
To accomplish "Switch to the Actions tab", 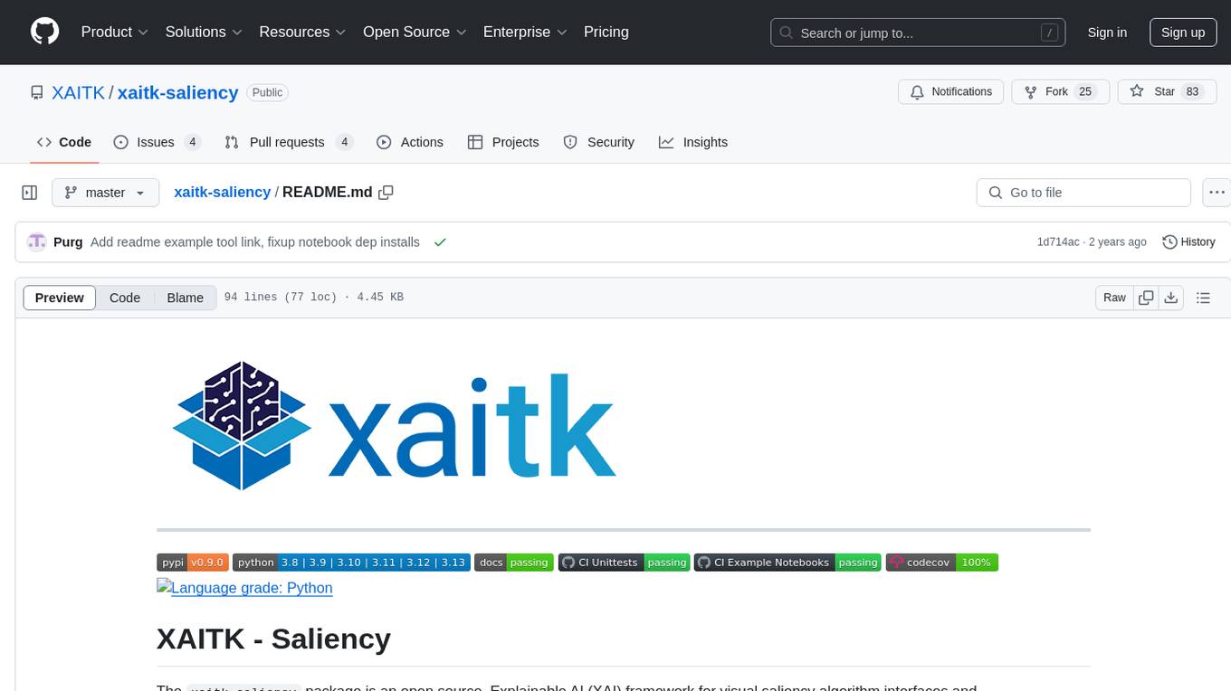I will coord(409,142).
